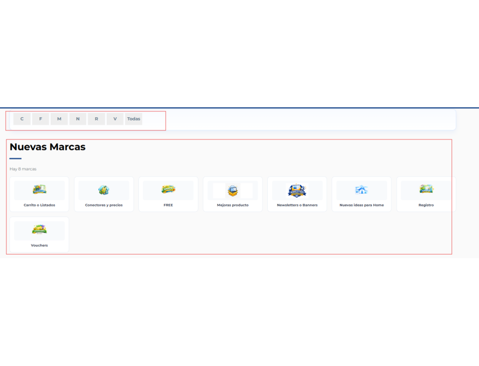Filter brands by letter N
The width and height of the screenshot is (479, 366).
click(78, 119)
